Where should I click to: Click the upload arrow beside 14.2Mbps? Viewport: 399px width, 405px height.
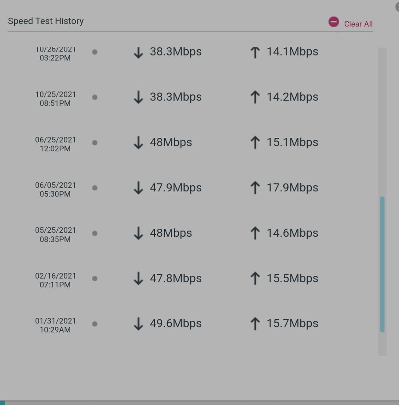pos(255,97)
